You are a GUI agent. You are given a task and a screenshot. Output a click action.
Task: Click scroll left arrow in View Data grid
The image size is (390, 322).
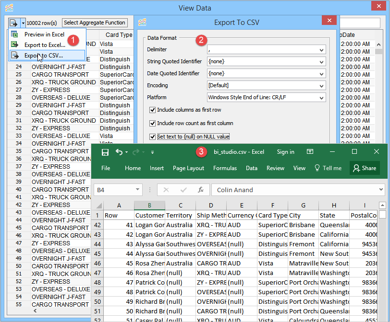pyautogui.click(x=35, y=311)
